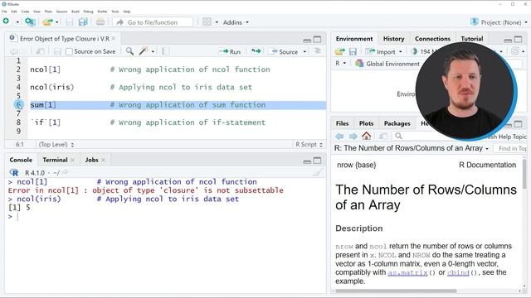Open the File menu
Viewport: 531px width, 298px height.
click(x=4, y=12)
